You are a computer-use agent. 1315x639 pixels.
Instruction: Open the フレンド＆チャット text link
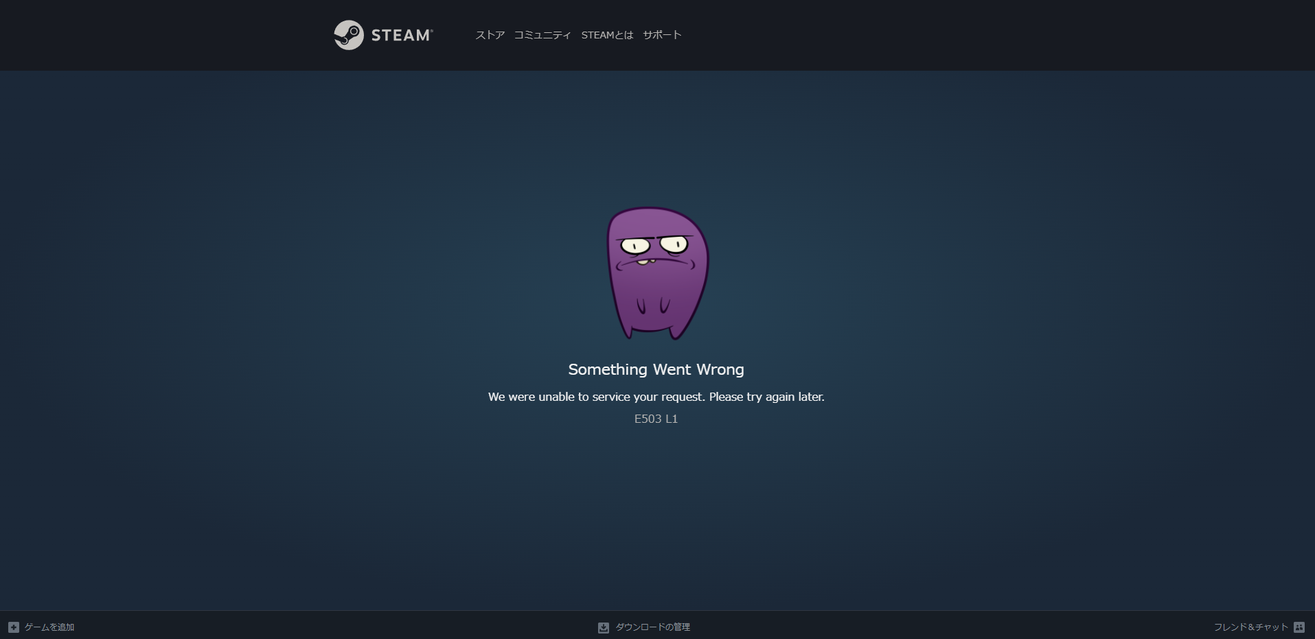[1250, 627]
